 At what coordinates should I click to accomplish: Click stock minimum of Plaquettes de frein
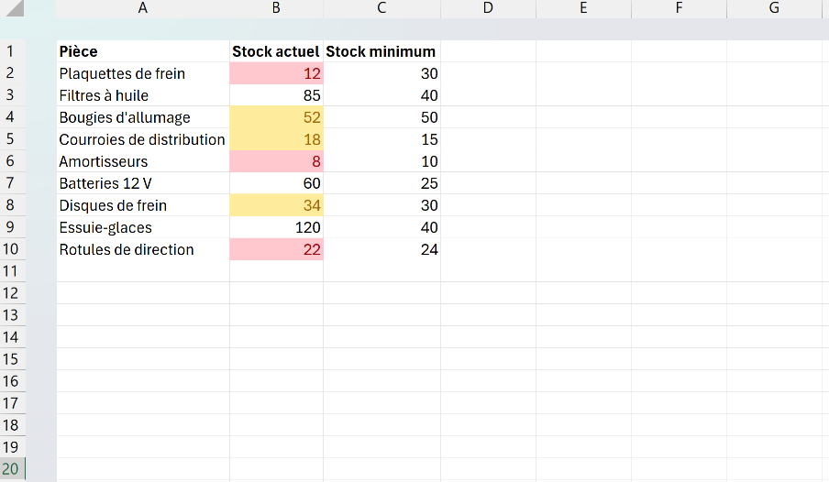381,73
